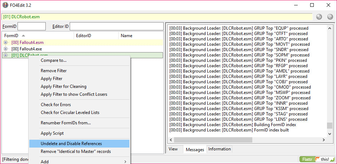Viewport: 337px width, 164px height.
Task: Click the log line "FormID index built"
Action: 229,130
